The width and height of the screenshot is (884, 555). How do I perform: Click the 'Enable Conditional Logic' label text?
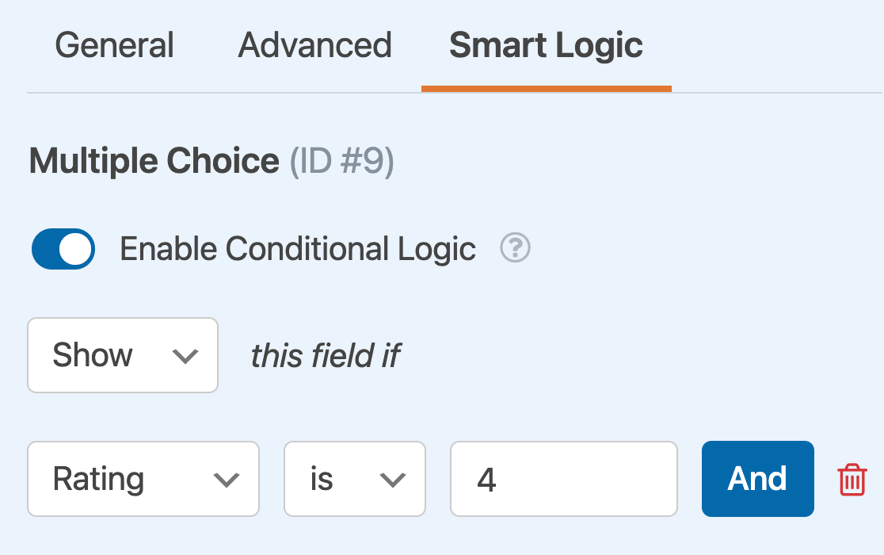click(298, 249)
